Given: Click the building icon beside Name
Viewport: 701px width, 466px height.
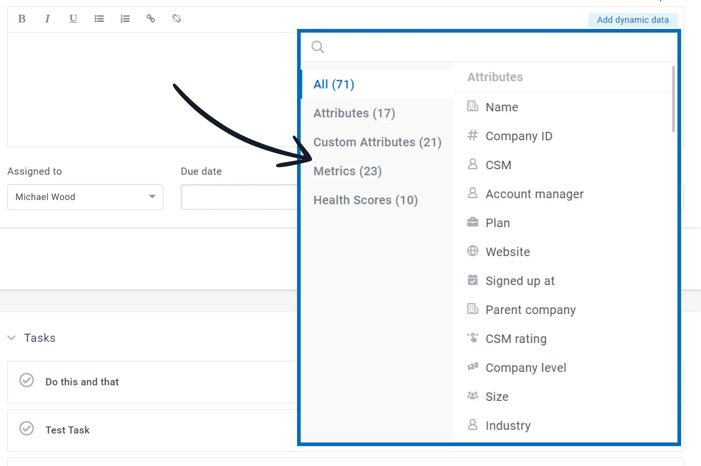Looking at the screenshot, I should (x=473, y=106).
